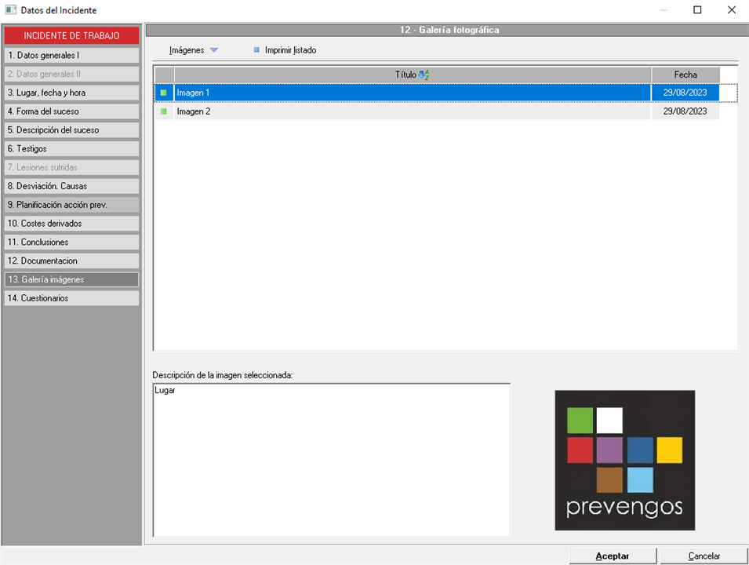
Task: Click green square icon beside Imagen 2
Action: (164, 112)
